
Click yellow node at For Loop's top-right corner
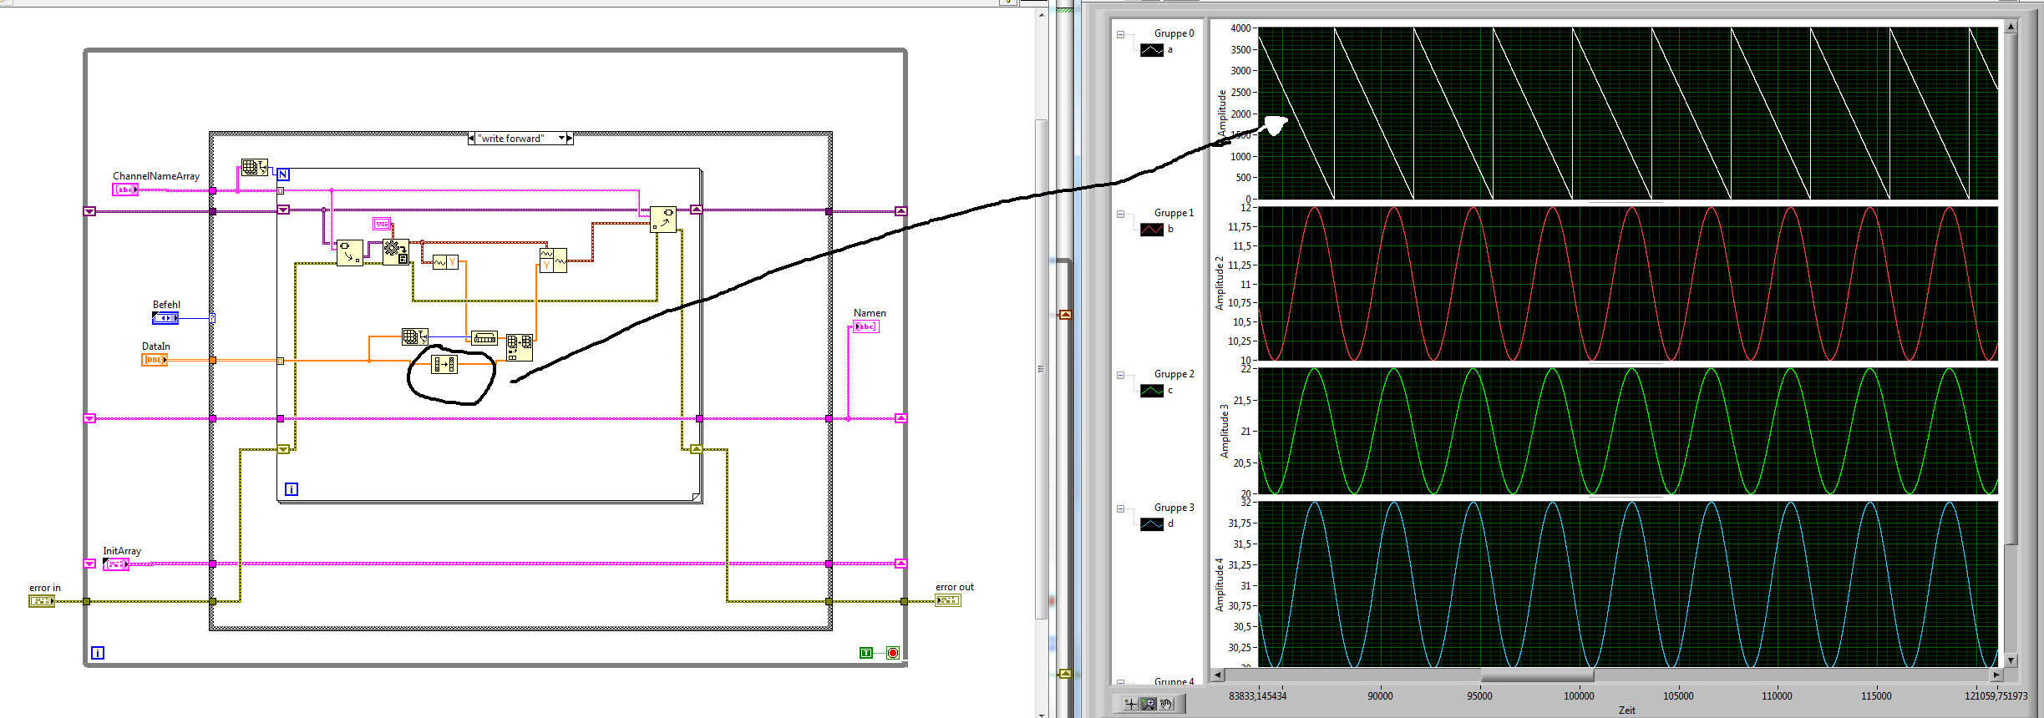tap(663, 220)
